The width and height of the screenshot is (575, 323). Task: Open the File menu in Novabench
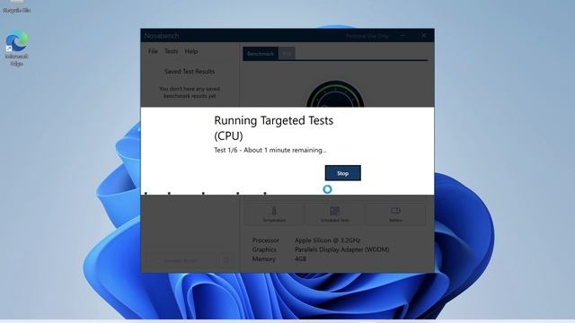153,51
